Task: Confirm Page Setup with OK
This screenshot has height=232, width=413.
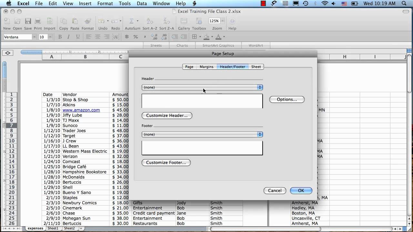Action: [301, 190]
